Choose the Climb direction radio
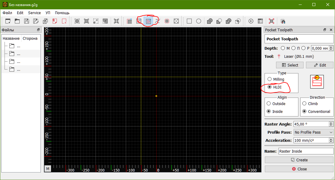The width and height of the screenshot is (335, 180). (304, 104)
